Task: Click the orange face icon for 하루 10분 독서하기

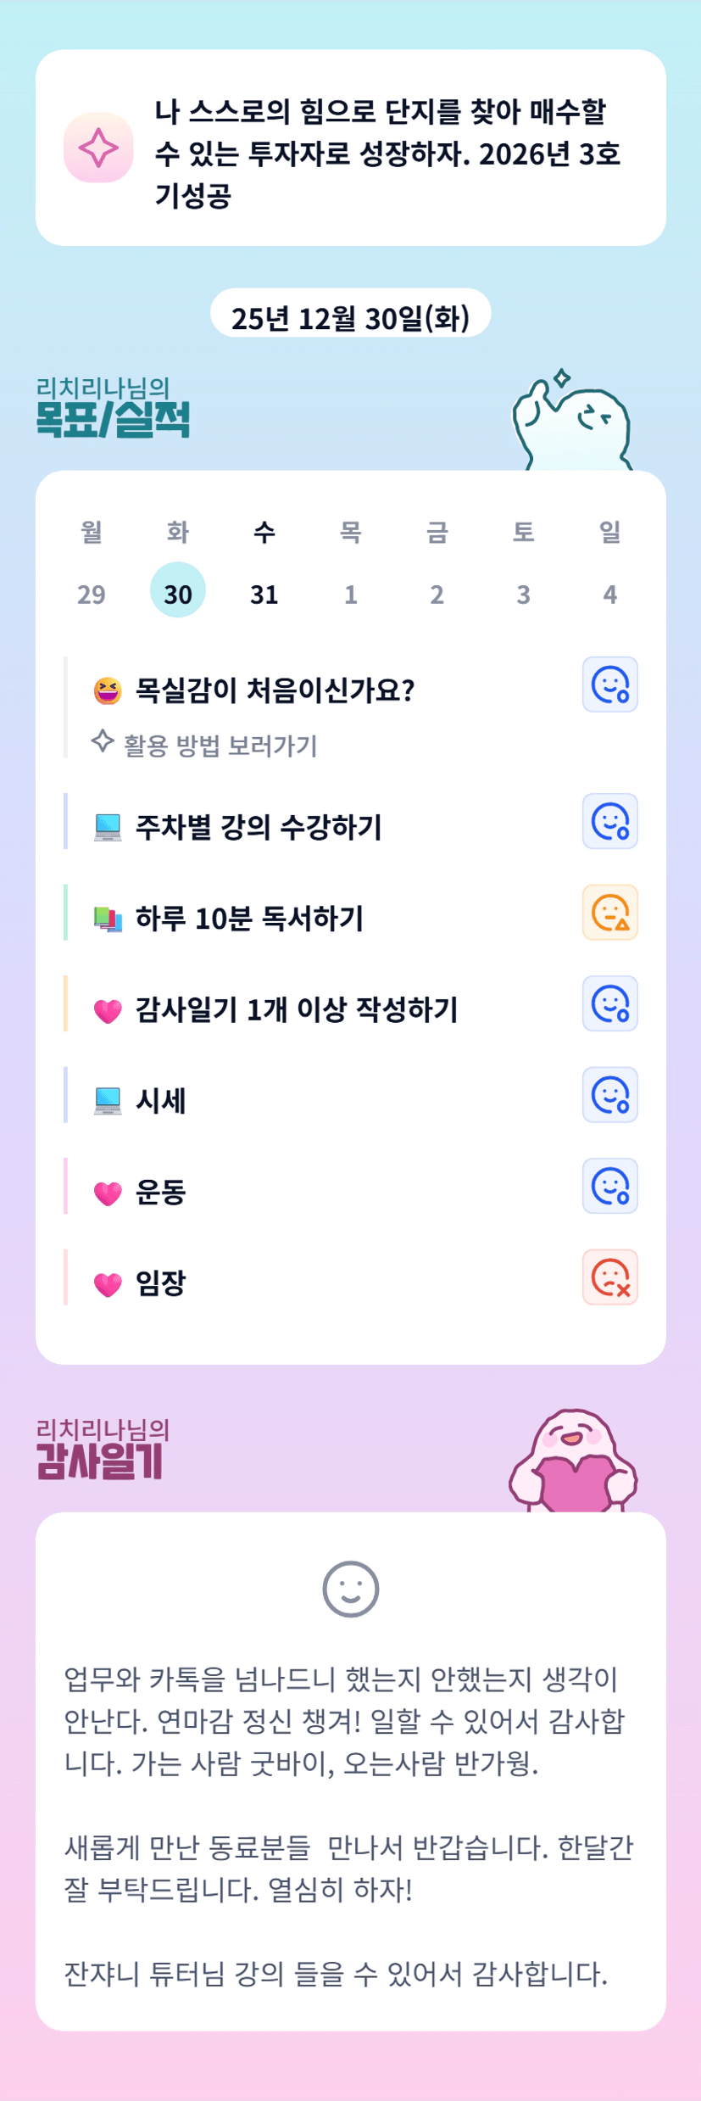Action: tap(609, 913)
